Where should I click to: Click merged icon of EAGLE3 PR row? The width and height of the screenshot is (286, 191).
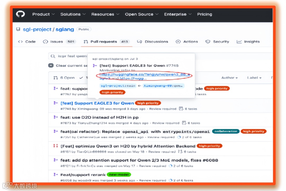pos(56,103)
